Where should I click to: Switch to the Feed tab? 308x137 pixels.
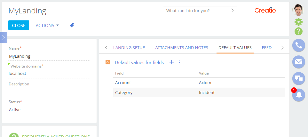(x=266, y=47)
